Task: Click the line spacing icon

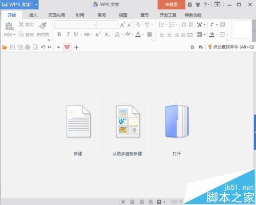Action: (200, 35)
